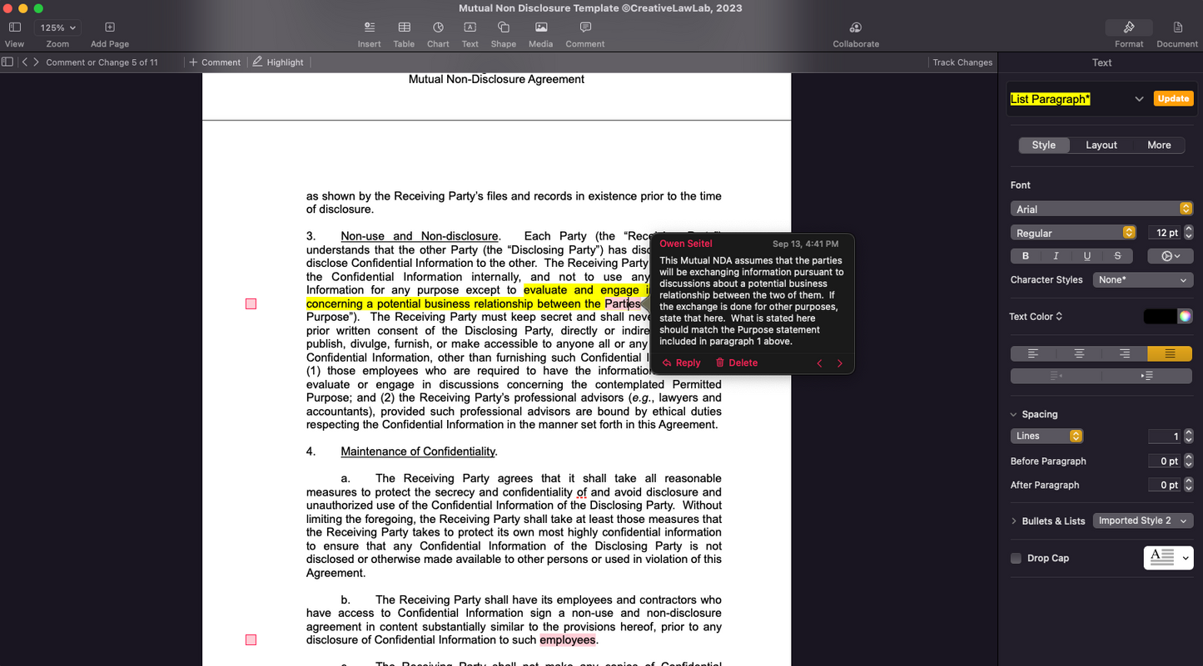
Task: Center align text
Action: coord(1079,353)
